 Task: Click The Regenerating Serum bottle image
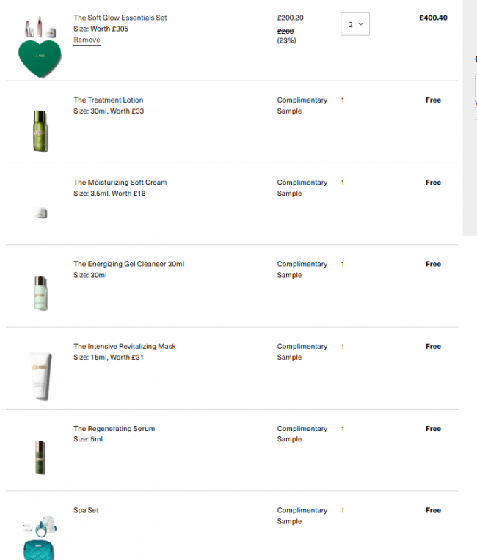tap(40, 457)
